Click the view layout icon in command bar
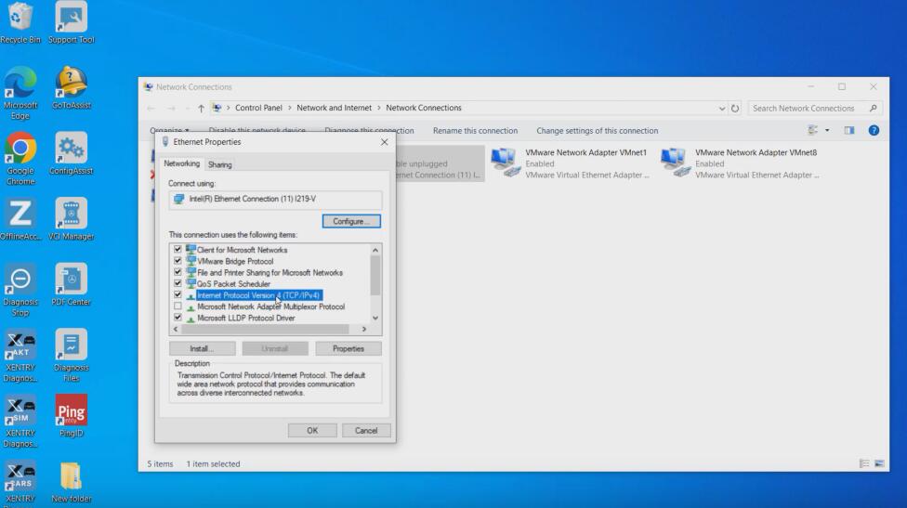 (x=813, y=131)
